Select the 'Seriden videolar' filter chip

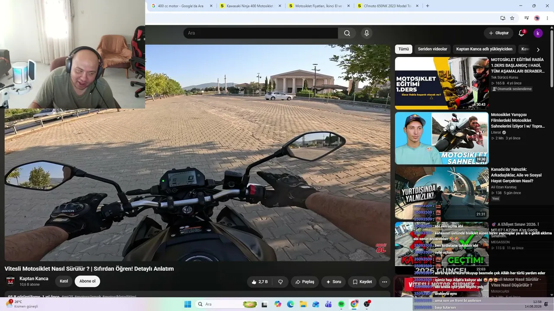tap(432, 49)
